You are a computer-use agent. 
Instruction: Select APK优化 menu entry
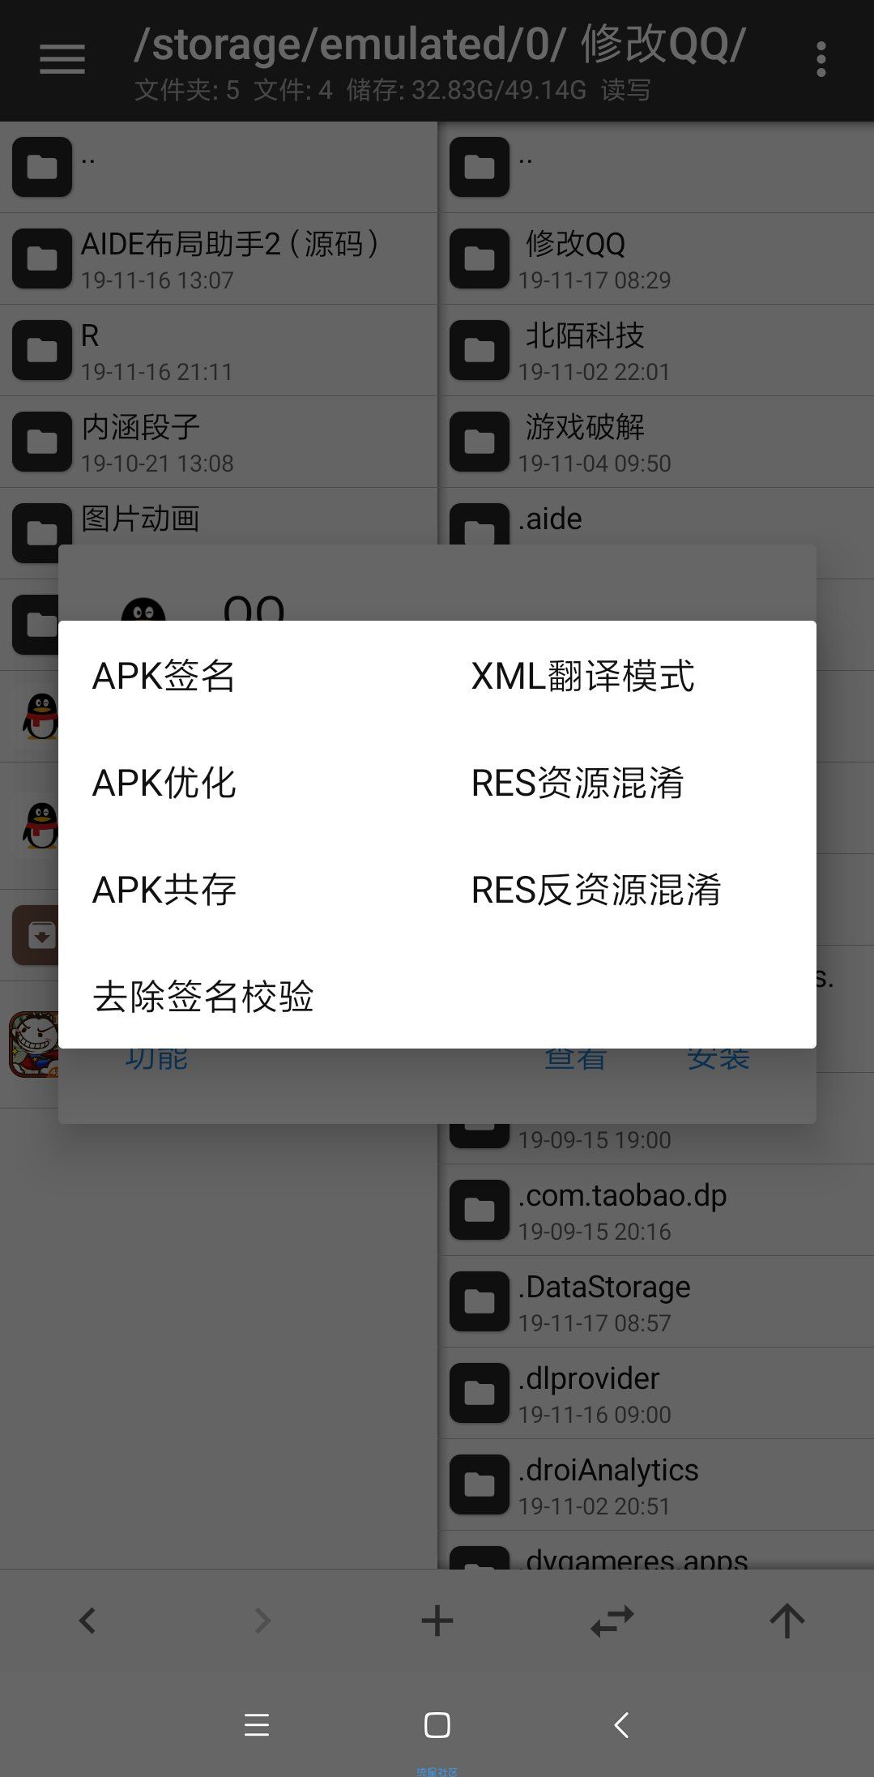[164, 782]
